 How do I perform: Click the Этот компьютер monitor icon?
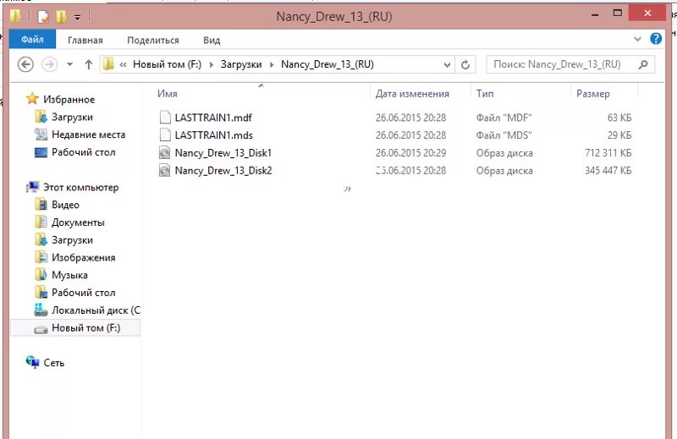point(32,187)
